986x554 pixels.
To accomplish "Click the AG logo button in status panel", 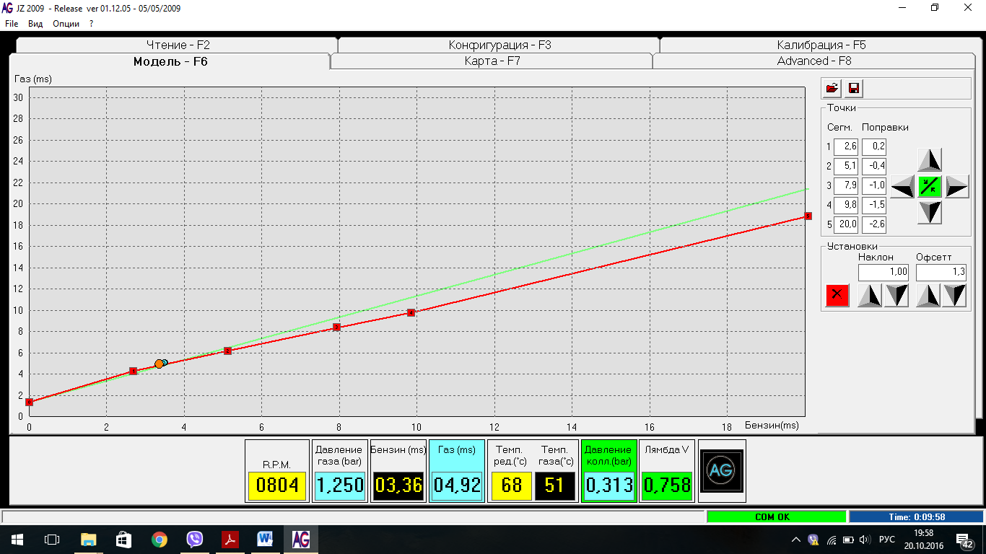I will (x=721, y=471).
